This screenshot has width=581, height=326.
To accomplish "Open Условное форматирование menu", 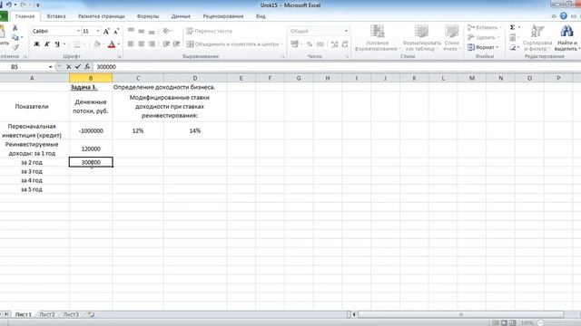I will pos(378,38).
